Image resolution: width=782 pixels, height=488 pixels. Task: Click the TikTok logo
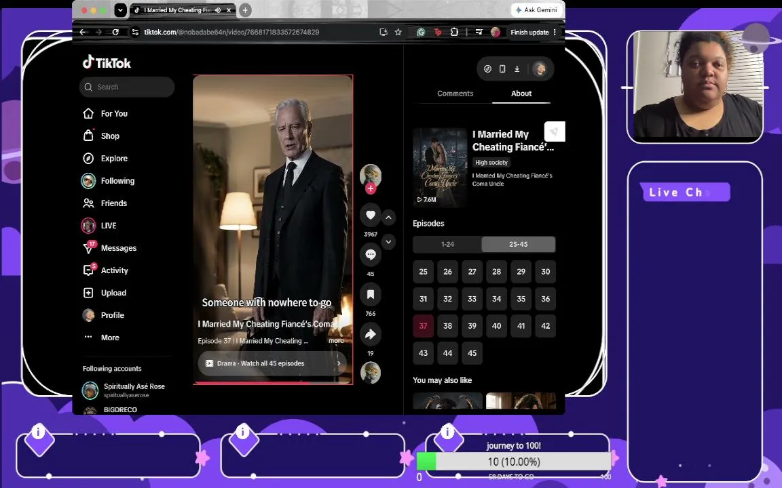click(107, 63)
